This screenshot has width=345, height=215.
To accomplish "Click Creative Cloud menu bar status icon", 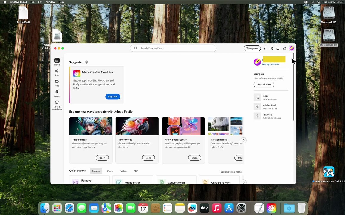I will coord(306,2).
